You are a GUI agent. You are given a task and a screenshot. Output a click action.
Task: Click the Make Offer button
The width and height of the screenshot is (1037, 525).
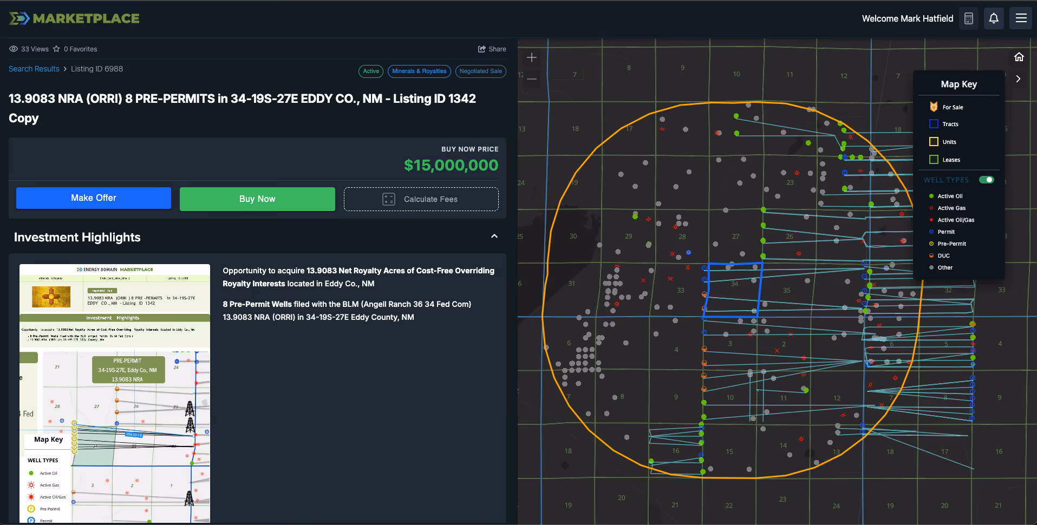(94, 198)
